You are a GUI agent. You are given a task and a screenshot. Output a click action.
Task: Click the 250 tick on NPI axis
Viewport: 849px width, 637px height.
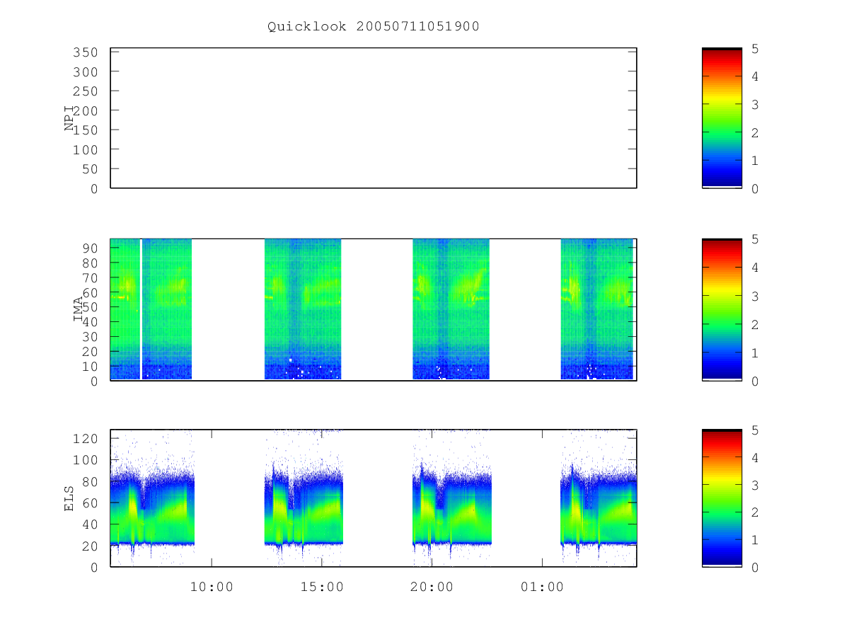point(86,91)
